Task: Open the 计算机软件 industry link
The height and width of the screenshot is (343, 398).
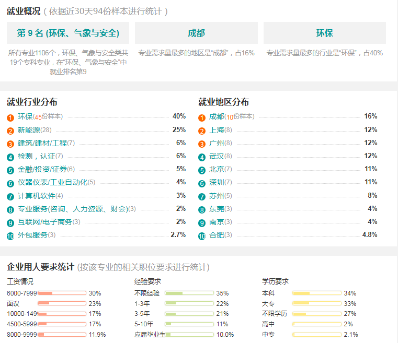Action: pyautogui.click(x=36, y=196)
